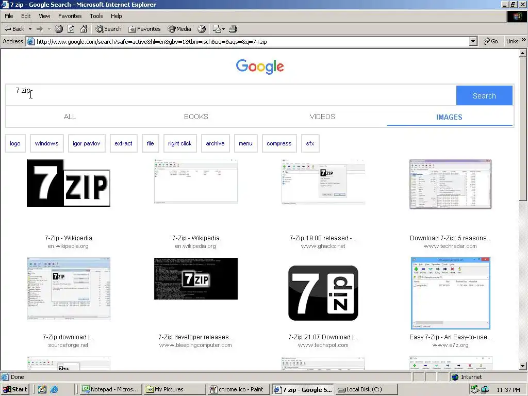This screenshot has height=396, width=528.
Task: Click the Forward arrow button
Action: click(40, 29)
